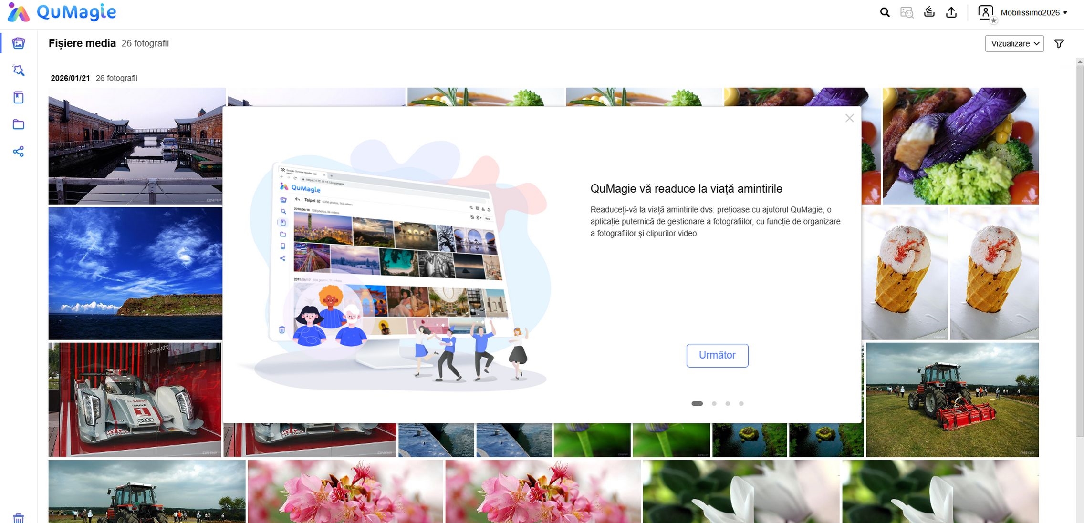Click the face recognition search icon
Screen dimensions: 1084x523
907,13
